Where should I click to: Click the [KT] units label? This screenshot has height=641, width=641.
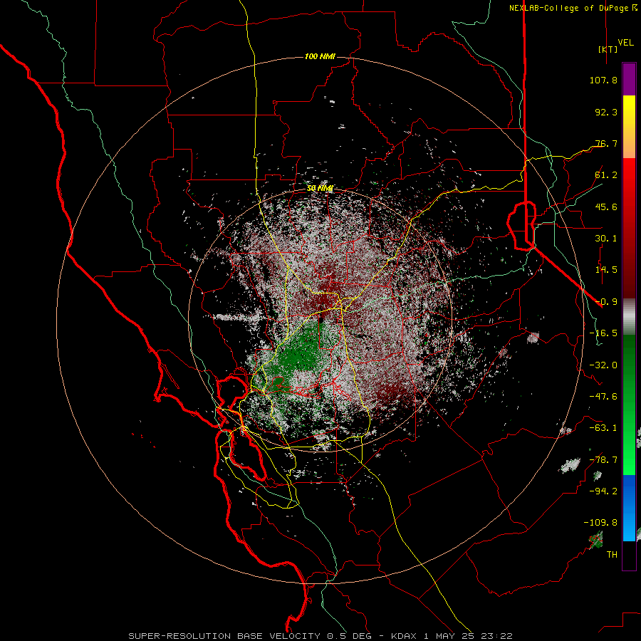[608, 49]
